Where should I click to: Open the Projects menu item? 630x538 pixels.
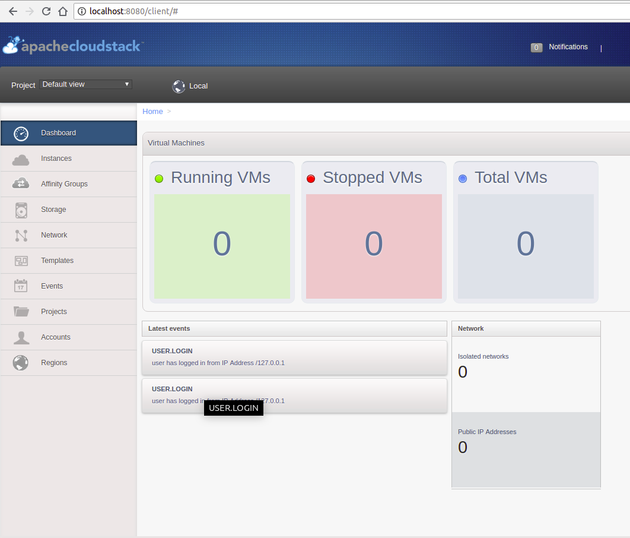coord(69,312)
